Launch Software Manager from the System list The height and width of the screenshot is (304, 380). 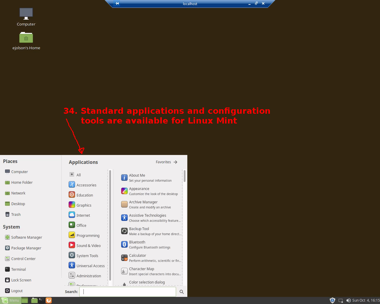pyautogui.click(x=23, y=237)
